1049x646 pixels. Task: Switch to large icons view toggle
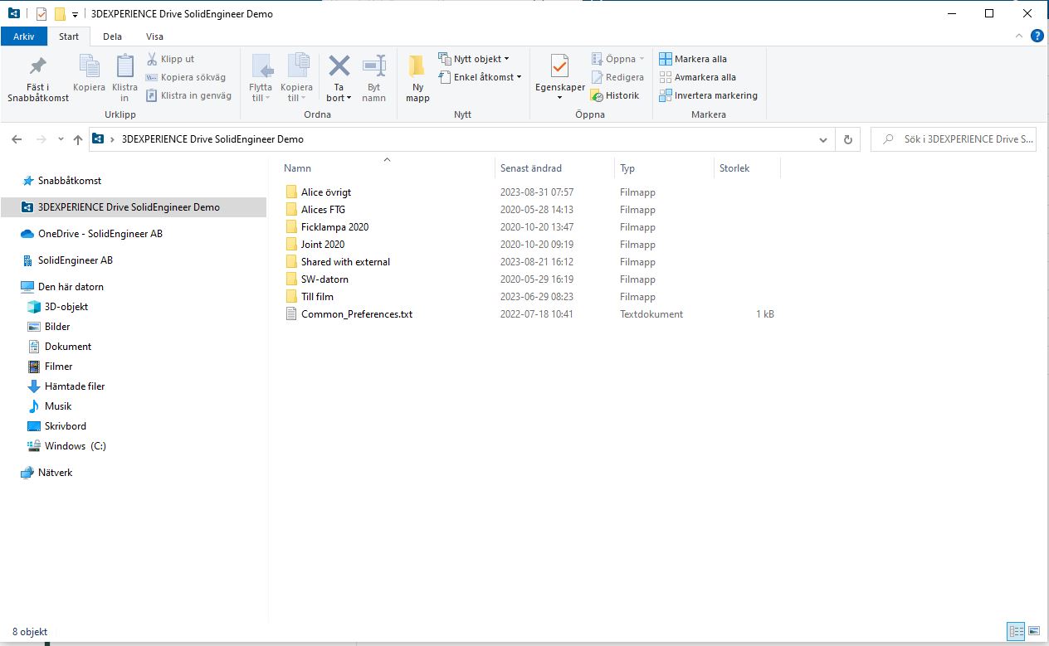pos(1034,631)
